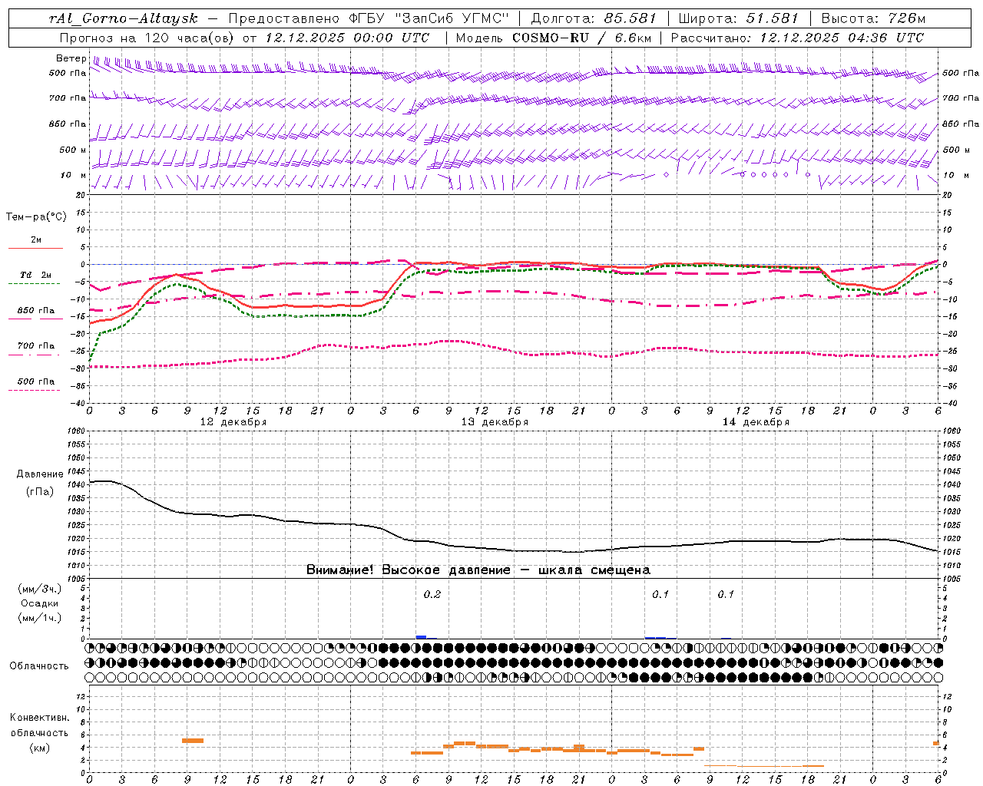Screen dimensions: 983x786
Task: Click the left 850 гПа wind level label
Action: coord(68,124)
